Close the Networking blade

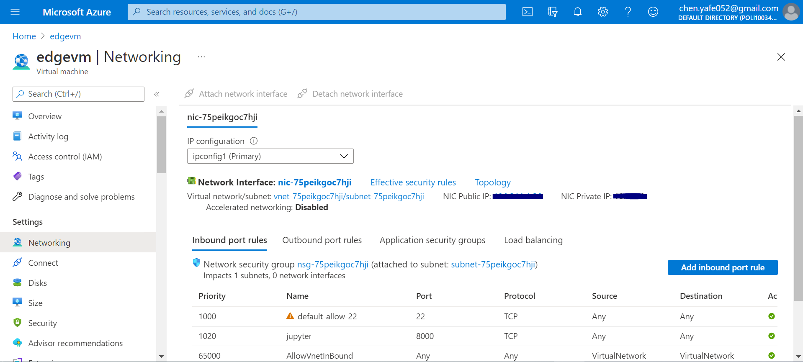coord(781,57)
